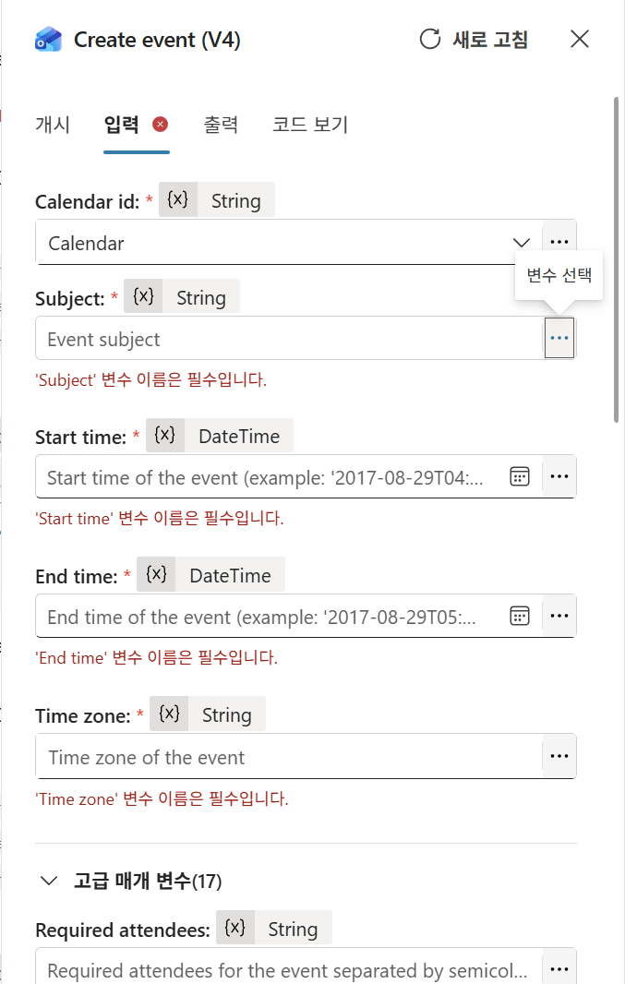Click the Time zone variable {x} icon

pos(169,714)
